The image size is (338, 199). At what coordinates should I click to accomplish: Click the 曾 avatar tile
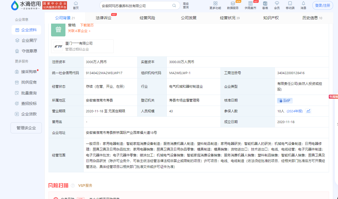pos(58,29)
